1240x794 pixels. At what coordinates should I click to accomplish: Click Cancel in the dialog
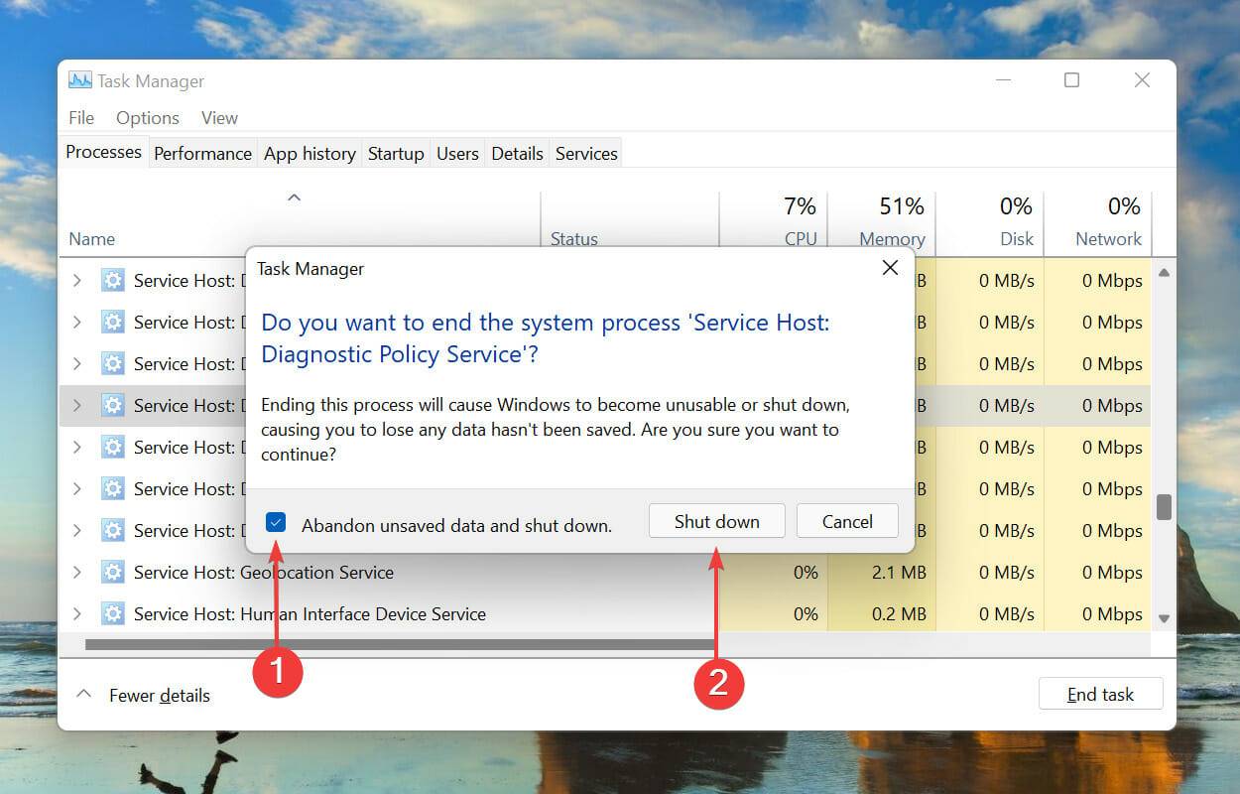(x=847, y=521)
